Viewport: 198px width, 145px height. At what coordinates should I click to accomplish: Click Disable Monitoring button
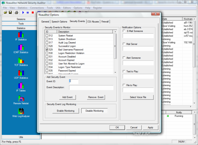point(94,111)
